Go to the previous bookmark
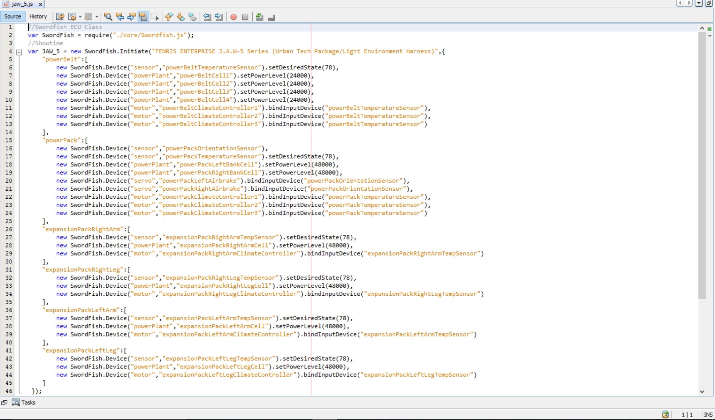The image size is (715, 420). pos(169,17)
